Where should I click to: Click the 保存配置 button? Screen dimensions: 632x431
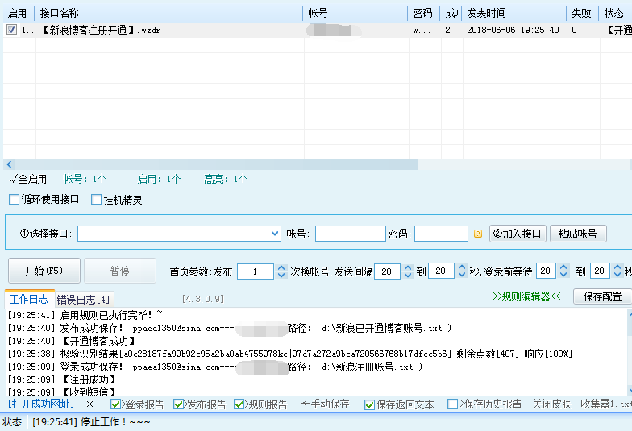pos(602,296)
